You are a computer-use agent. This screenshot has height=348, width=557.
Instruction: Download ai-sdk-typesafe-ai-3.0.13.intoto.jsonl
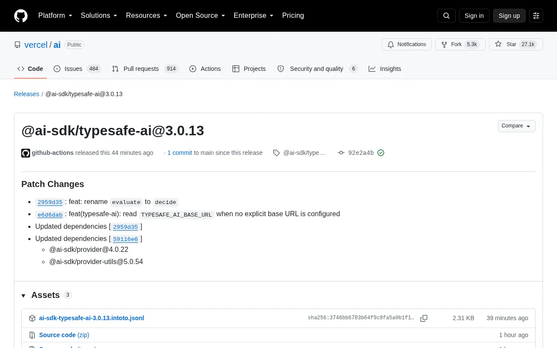pyautogui.click(x=91, y=318)
